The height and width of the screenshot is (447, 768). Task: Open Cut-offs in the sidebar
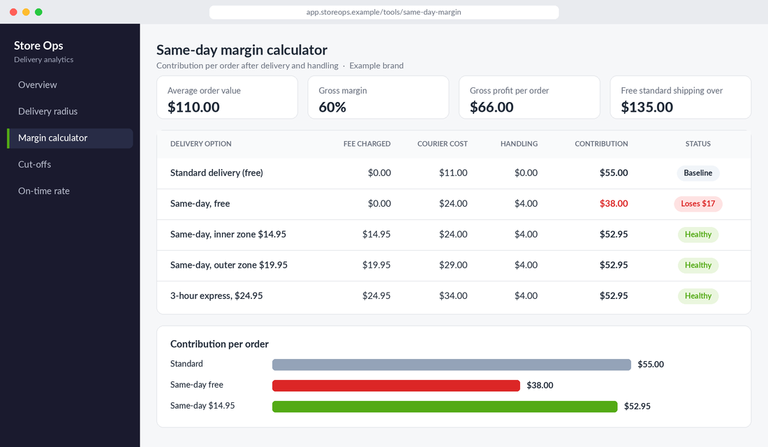tap(70, 165)
